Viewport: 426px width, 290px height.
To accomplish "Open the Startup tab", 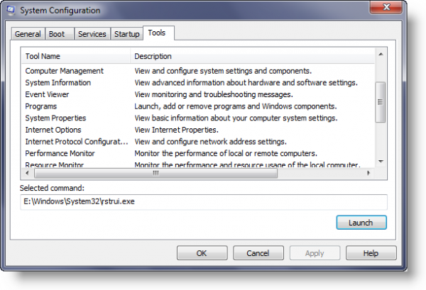I will coord(126,34).
